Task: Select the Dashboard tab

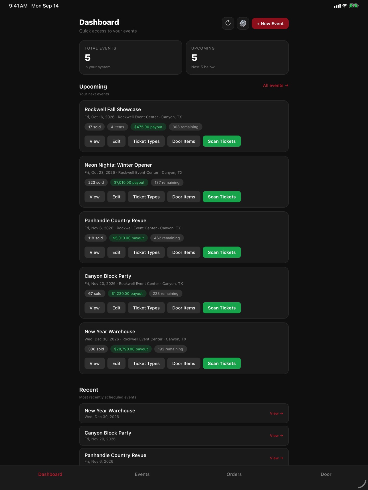Action: [x=50, y=474]
